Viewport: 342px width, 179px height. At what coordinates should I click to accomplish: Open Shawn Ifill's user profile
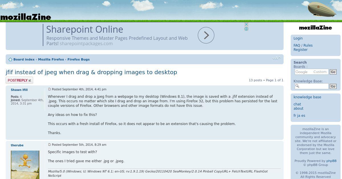pos(19,90)
